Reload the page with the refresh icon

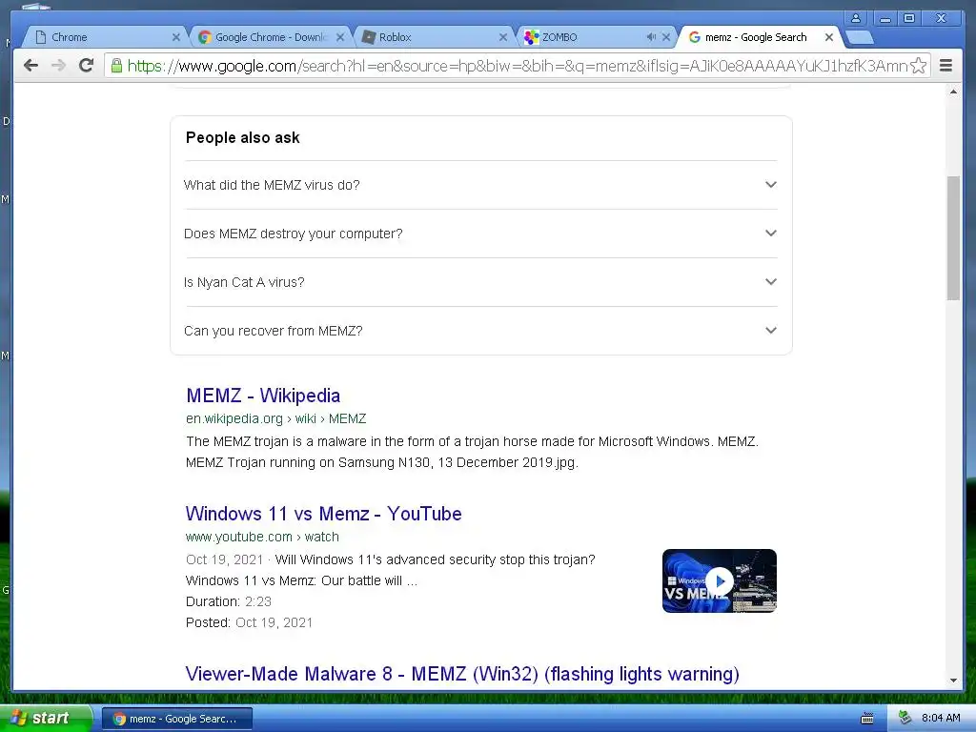(x=87, y=65)
